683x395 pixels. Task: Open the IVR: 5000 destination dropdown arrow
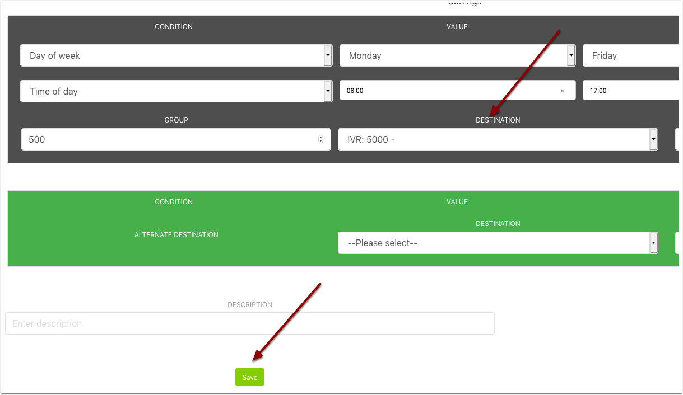pos(653,139)
